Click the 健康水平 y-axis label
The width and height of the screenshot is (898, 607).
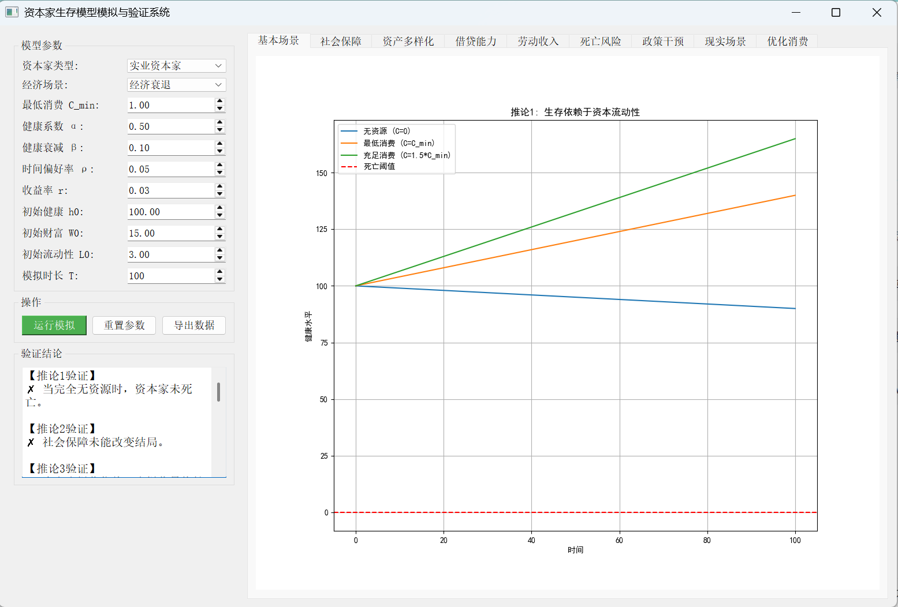point(308,326)
